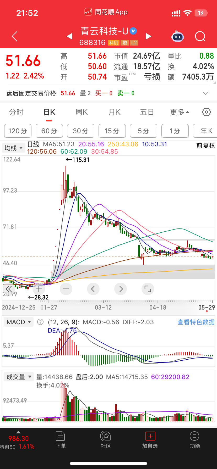
Task: Expand 更多 period options
Action: 180,112
